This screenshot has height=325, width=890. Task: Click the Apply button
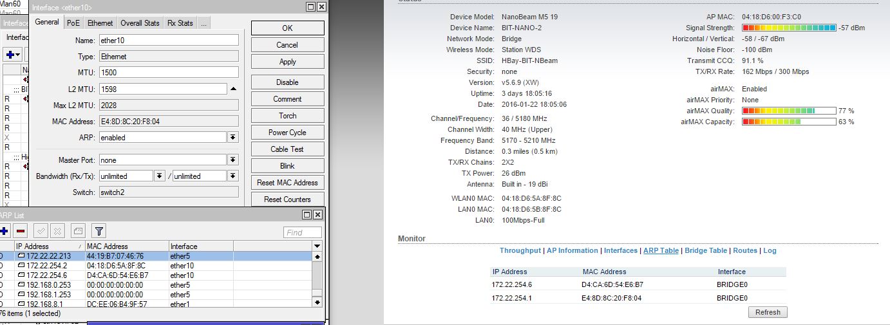pyautogui.click(x=287, y=62)
